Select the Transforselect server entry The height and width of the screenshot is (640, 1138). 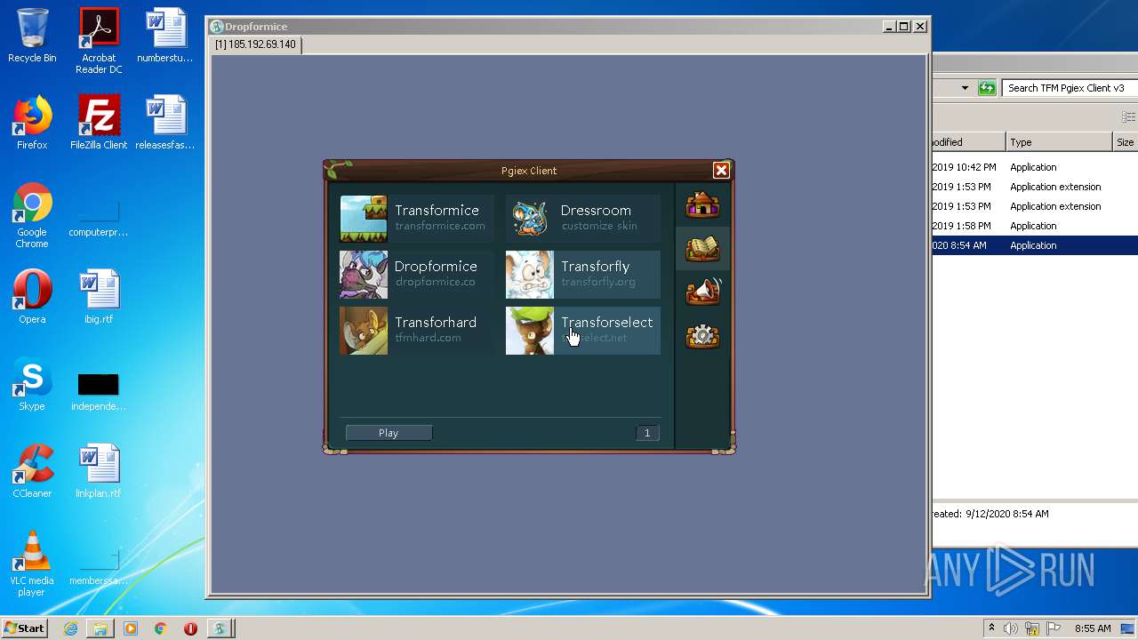pyautogui.click(x=583, y=331)
